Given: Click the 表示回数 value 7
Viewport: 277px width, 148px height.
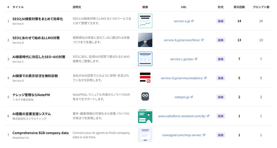Looking at the screenshot, I should (239, 59).
